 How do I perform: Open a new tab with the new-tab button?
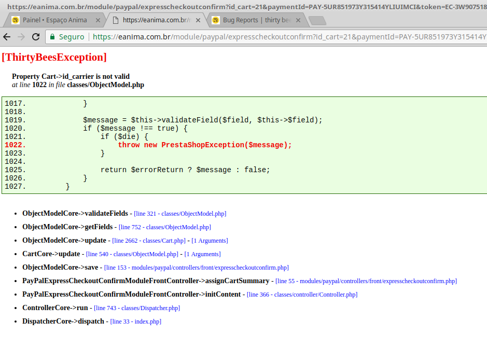tap(317, 20)
